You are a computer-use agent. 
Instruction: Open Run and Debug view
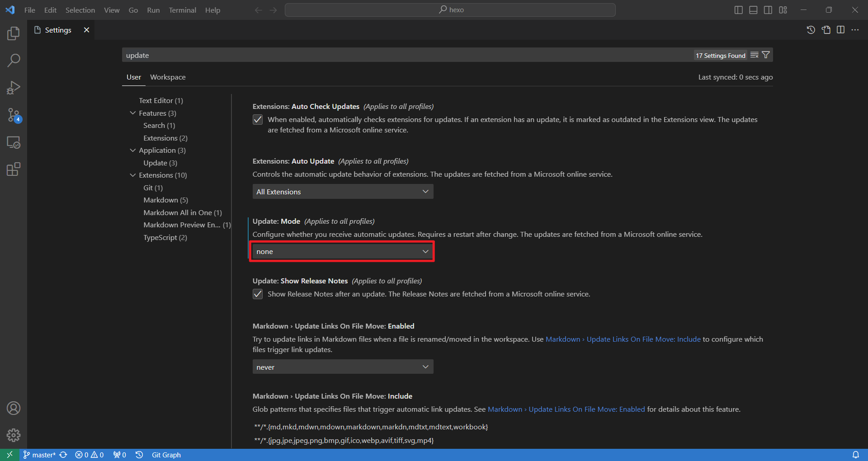pyautogui.click(x=14, y=88)
